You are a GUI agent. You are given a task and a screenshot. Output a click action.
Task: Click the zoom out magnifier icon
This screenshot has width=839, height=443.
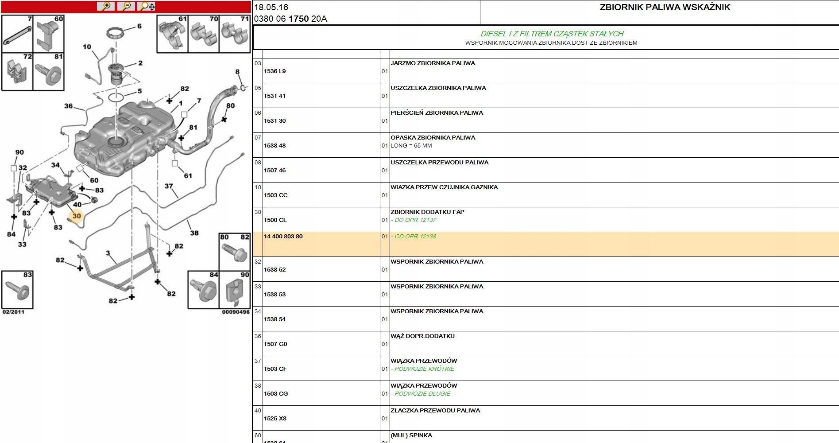click(x=126, y=6)
